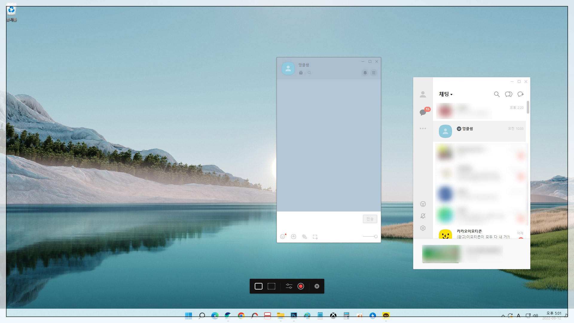
Task: Open the more (three dots) tab in the sidebar
Action: tap(423, 129)
